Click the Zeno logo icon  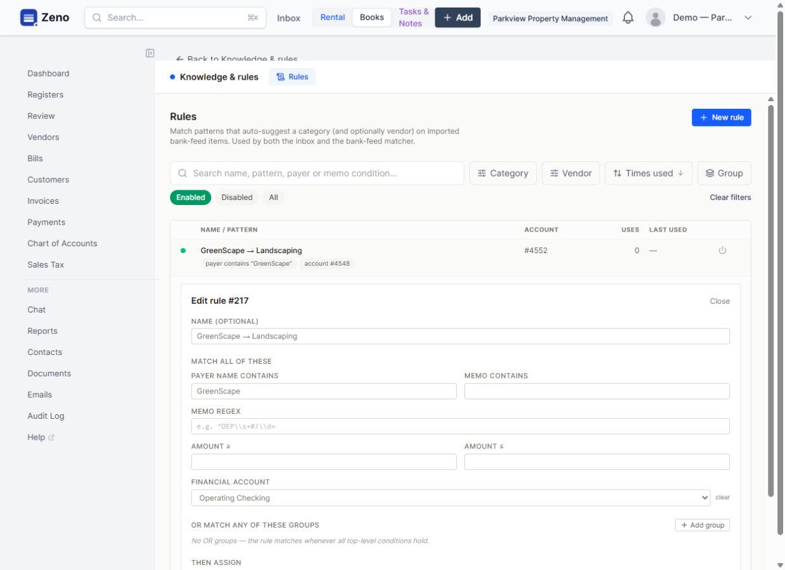(28, 18)
